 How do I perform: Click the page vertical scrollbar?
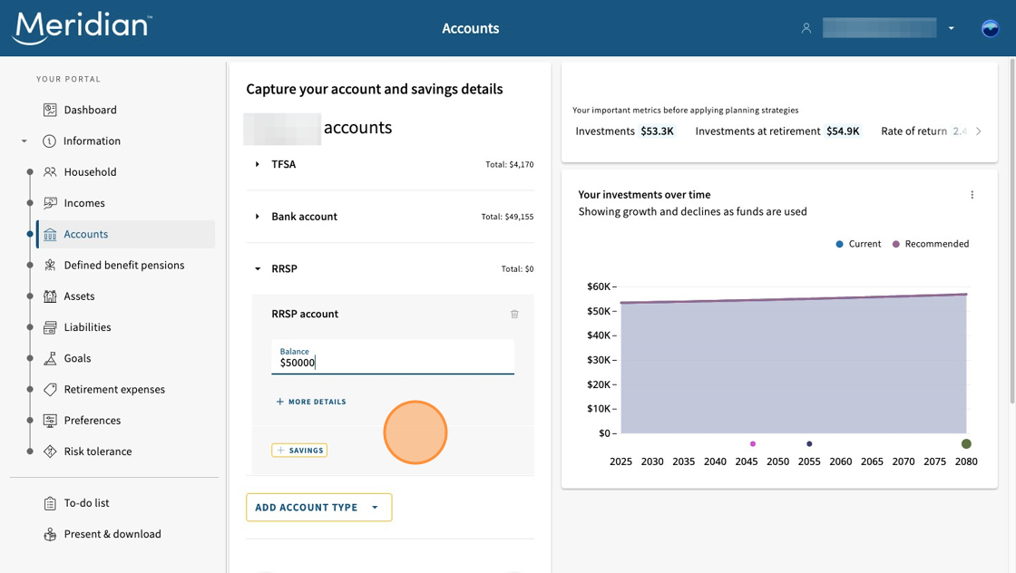tap(1012, 232)
